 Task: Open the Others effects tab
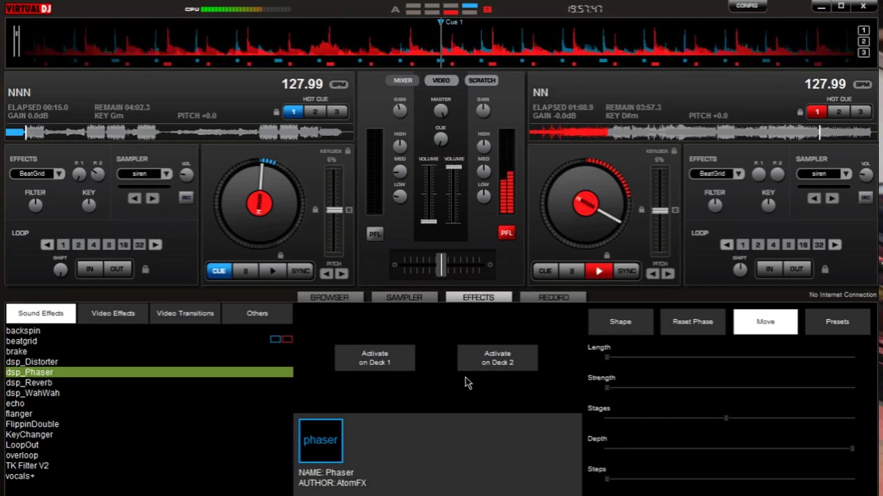tap(257, 313)
